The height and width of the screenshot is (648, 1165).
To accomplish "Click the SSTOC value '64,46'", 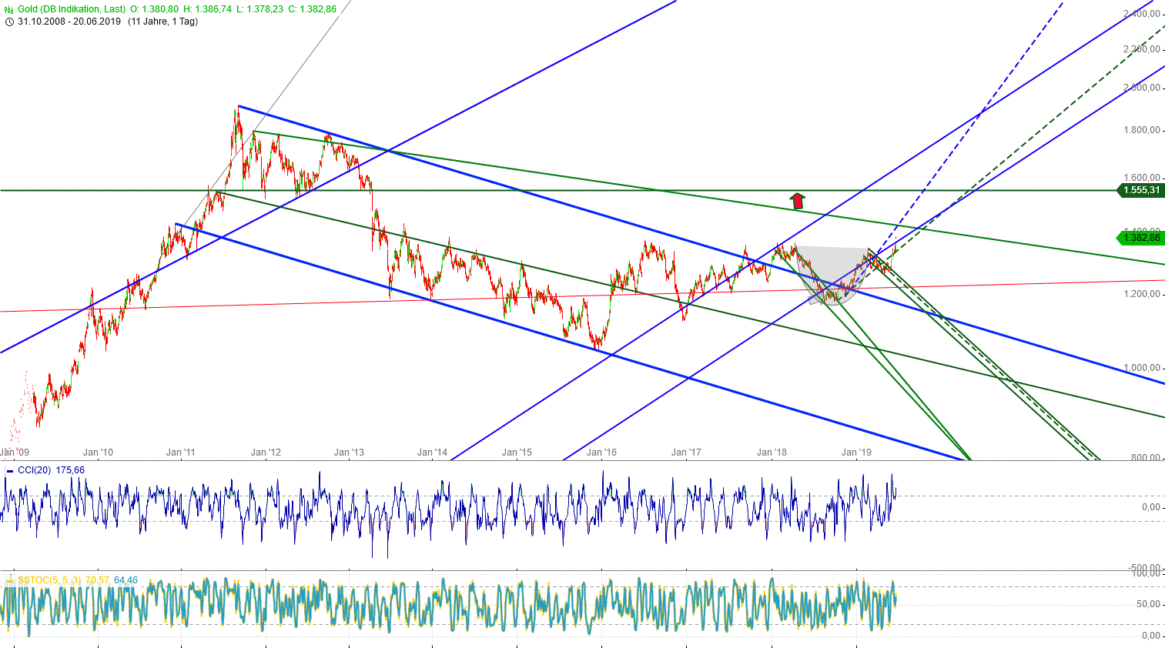I will pos(126,580).
